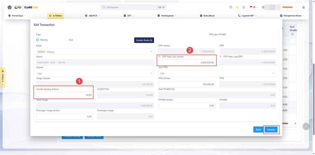Click the PPN field 1.320.000,00
The image size is (315, 155).
pos(248,84)
